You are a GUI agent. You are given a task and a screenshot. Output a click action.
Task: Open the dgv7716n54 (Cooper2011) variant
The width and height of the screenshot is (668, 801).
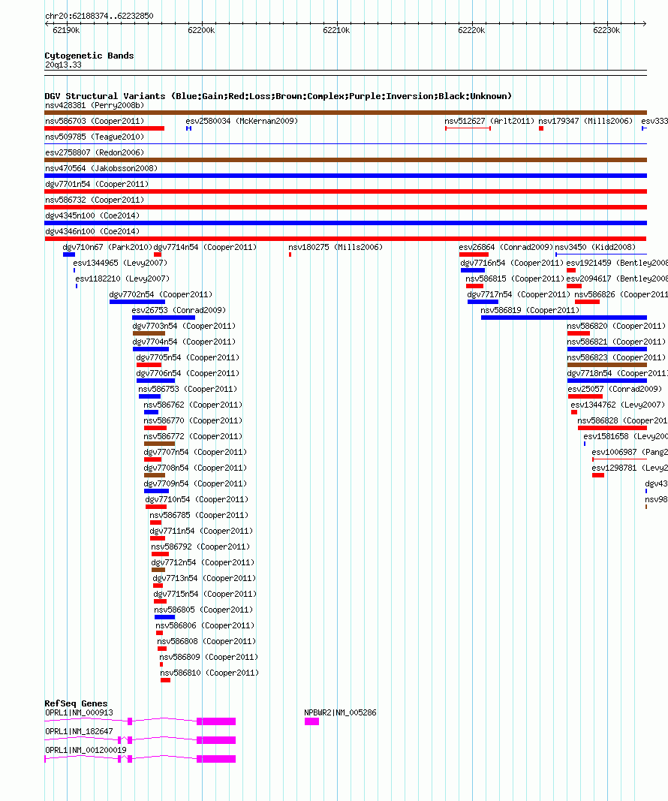click(x=512, y=263)
